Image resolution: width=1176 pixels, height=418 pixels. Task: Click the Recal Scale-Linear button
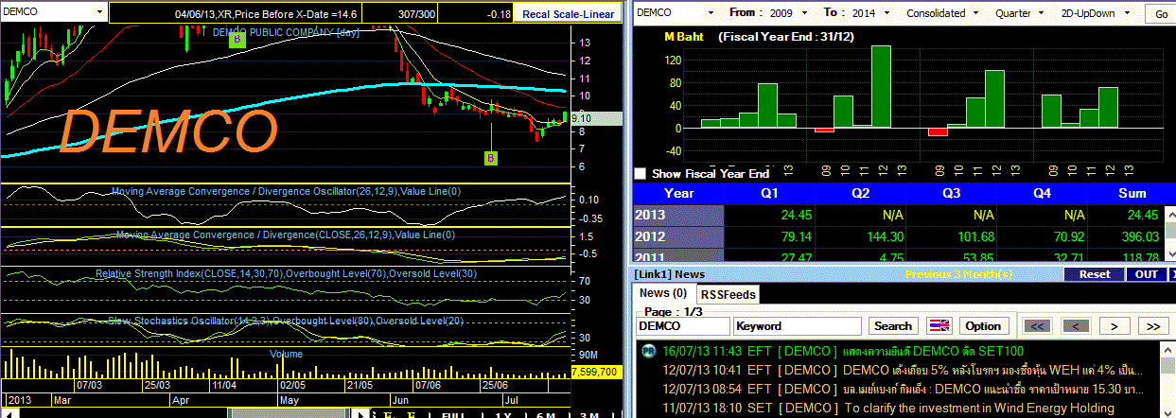click(568, 14)
